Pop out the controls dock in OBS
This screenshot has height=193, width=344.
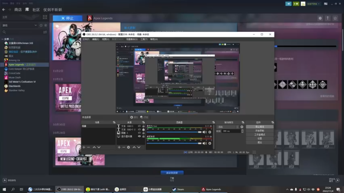point(273,122)
